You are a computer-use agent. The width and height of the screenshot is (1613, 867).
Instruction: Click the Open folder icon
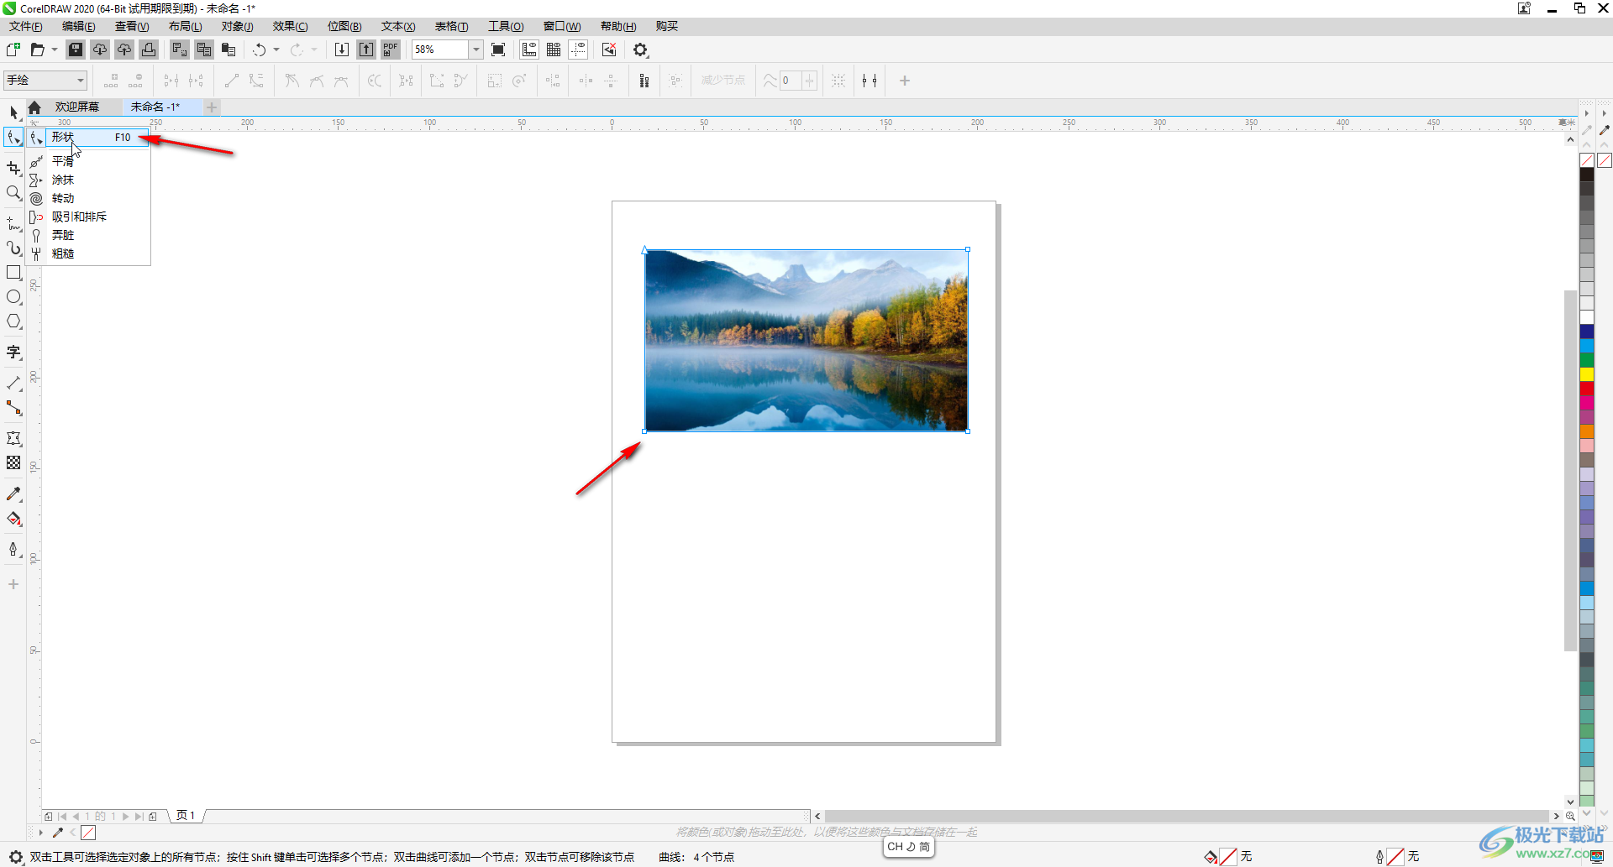(37, 50)
